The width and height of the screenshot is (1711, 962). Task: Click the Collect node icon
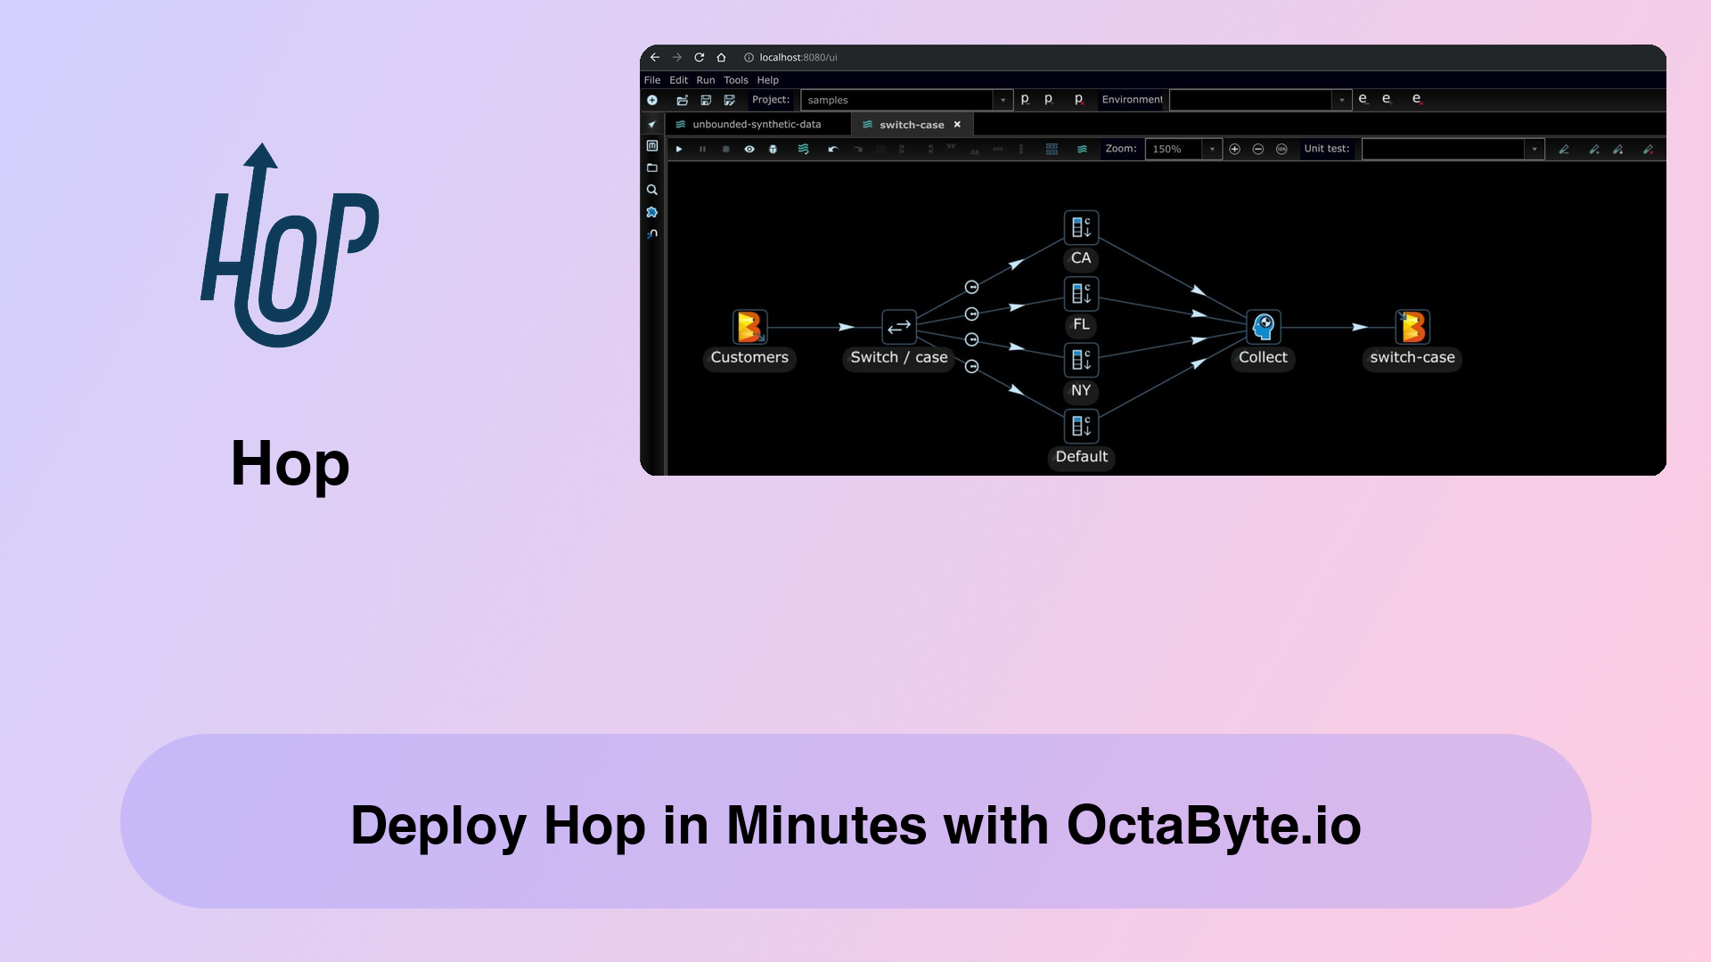click(x=1264, y=327)
